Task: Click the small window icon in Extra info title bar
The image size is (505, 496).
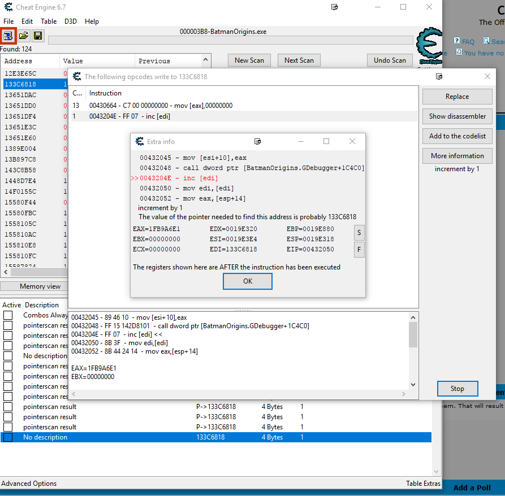Action: (258, 141)
